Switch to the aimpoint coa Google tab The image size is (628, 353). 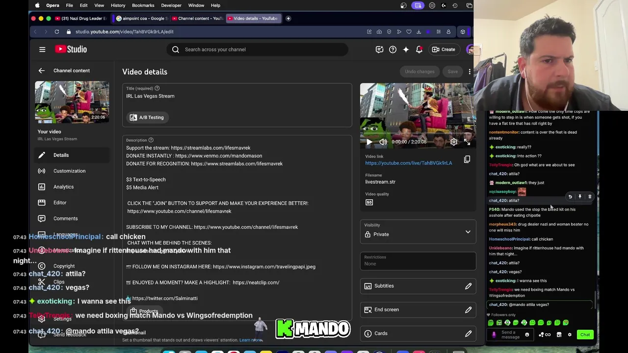point(142,18)
